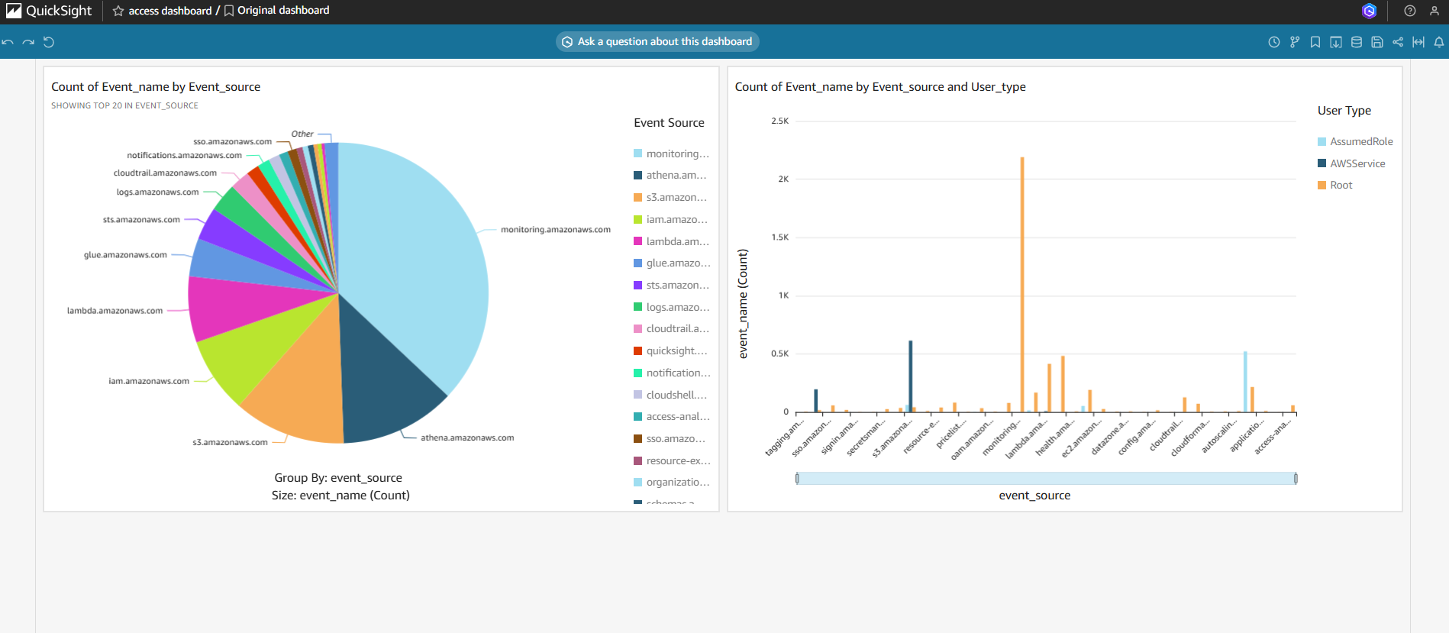Select lambda.am… legend entry

click(672, 241)
